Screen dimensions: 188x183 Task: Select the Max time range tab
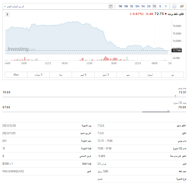(x=16, y=75)
